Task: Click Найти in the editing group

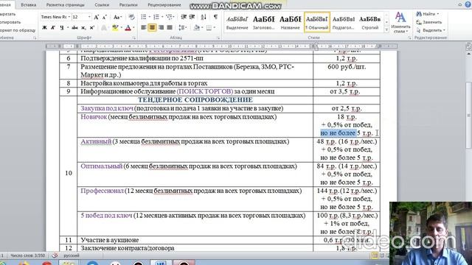Action: 428,14
